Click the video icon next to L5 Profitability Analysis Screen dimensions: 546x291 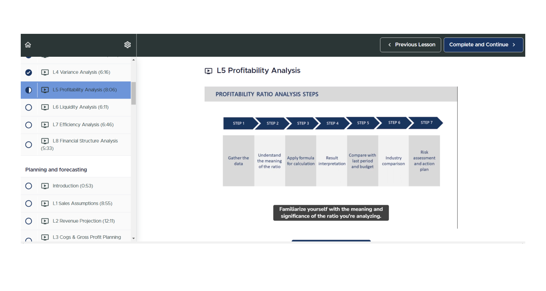pyautogui.click(x=45, y=89)
